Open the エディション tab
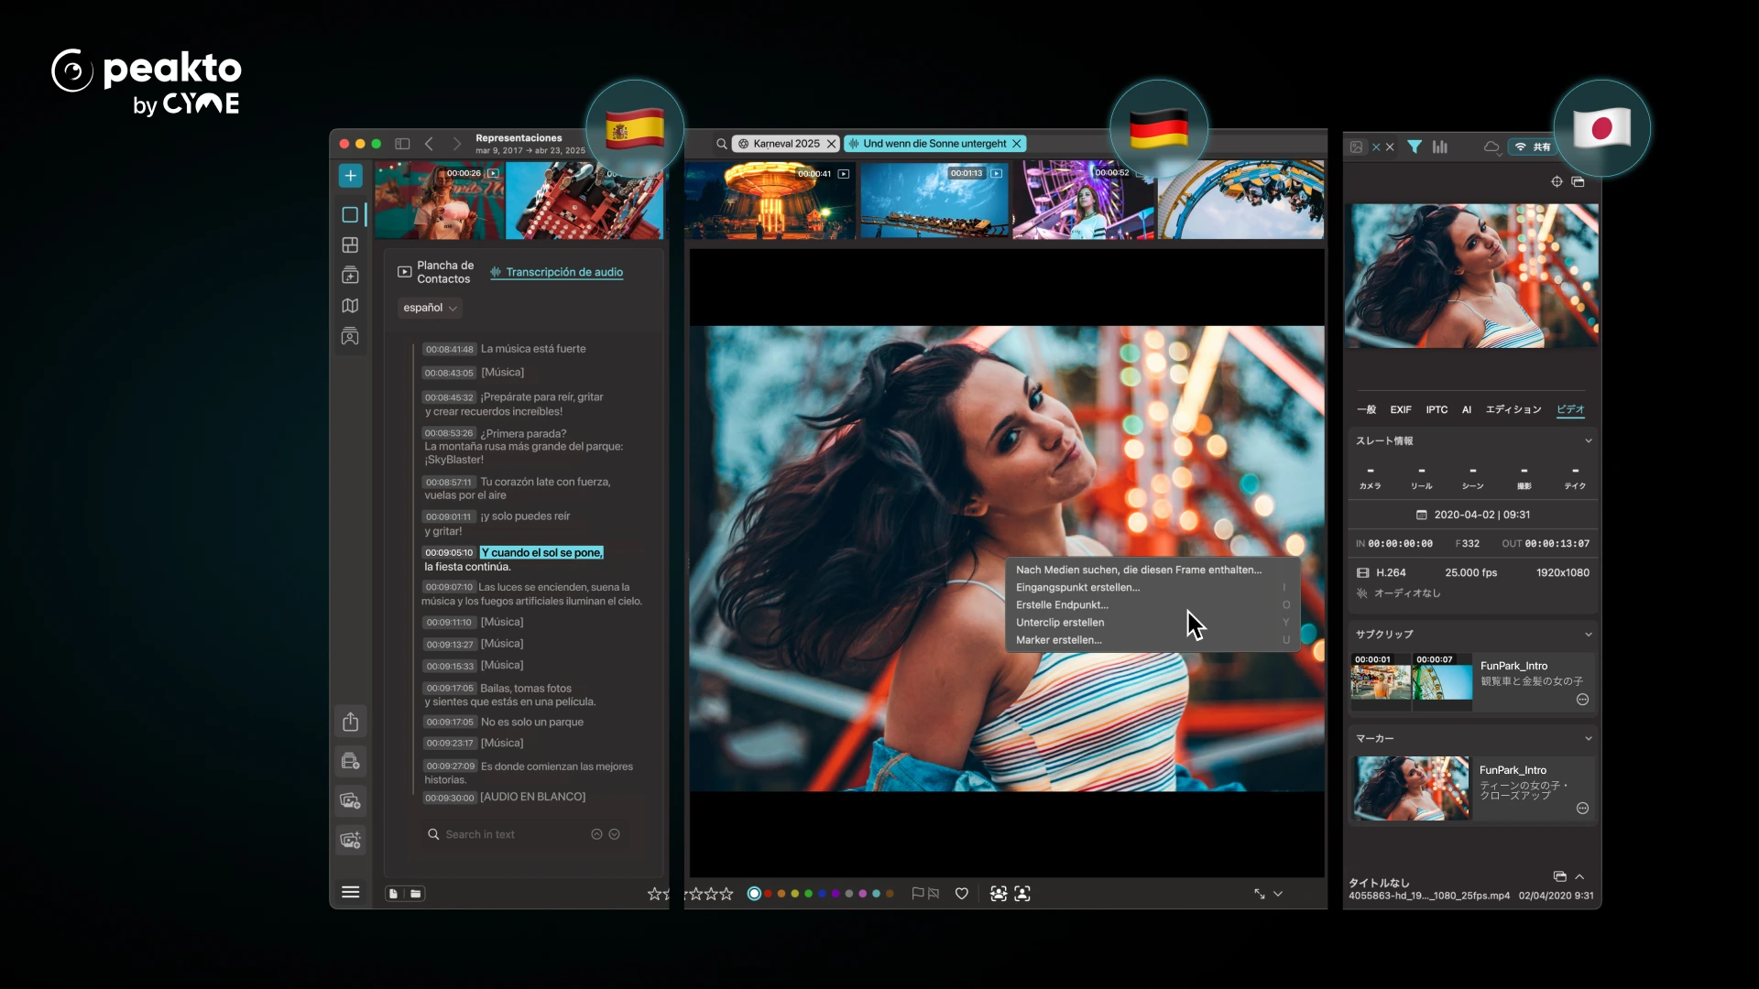 click(x=1513, y=409)
